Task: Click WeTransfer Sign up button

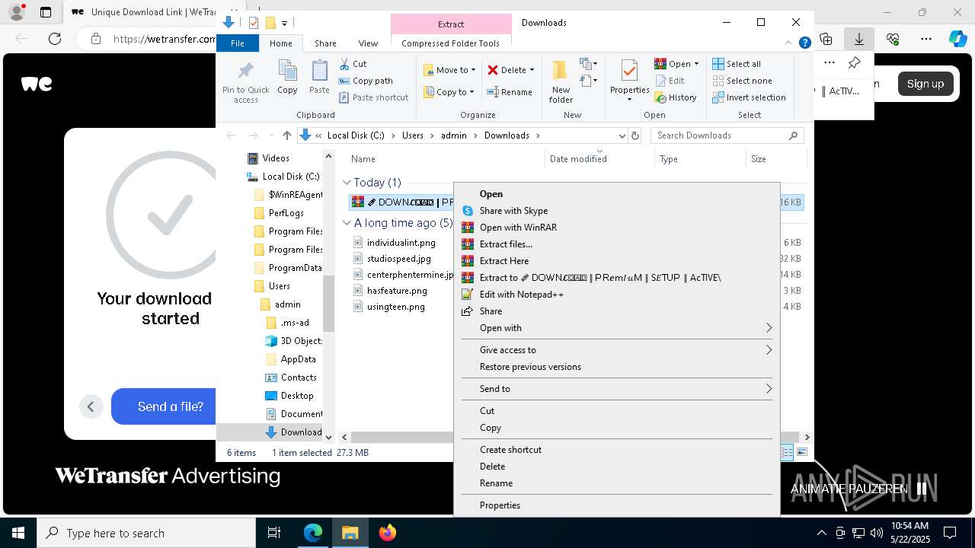Action: pos(925,84)
